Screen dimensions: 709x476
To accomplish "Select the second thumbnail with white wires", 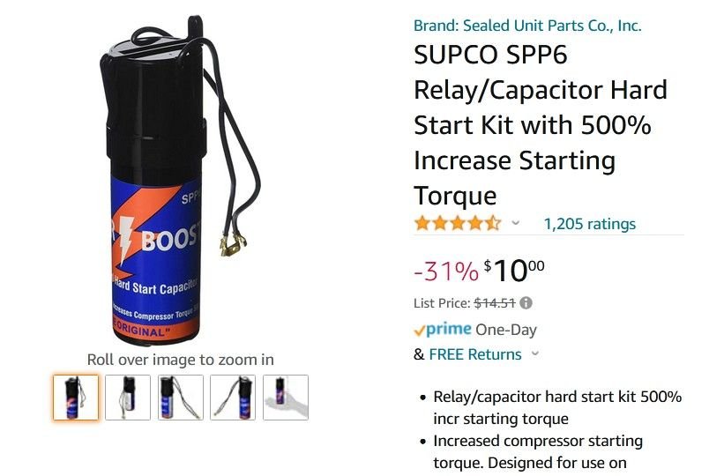I will [x=128, y=398].
